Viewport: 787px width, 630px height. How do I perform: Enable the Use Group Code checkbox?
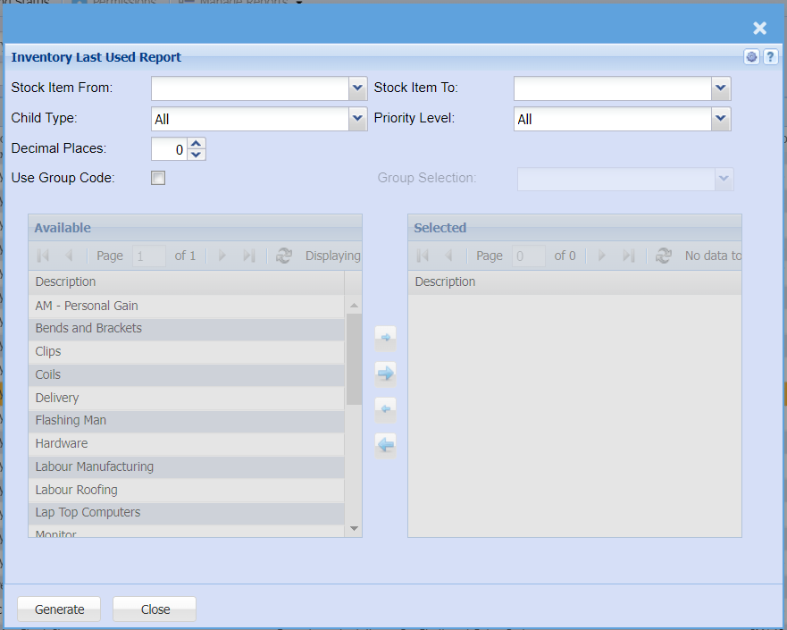158,178
